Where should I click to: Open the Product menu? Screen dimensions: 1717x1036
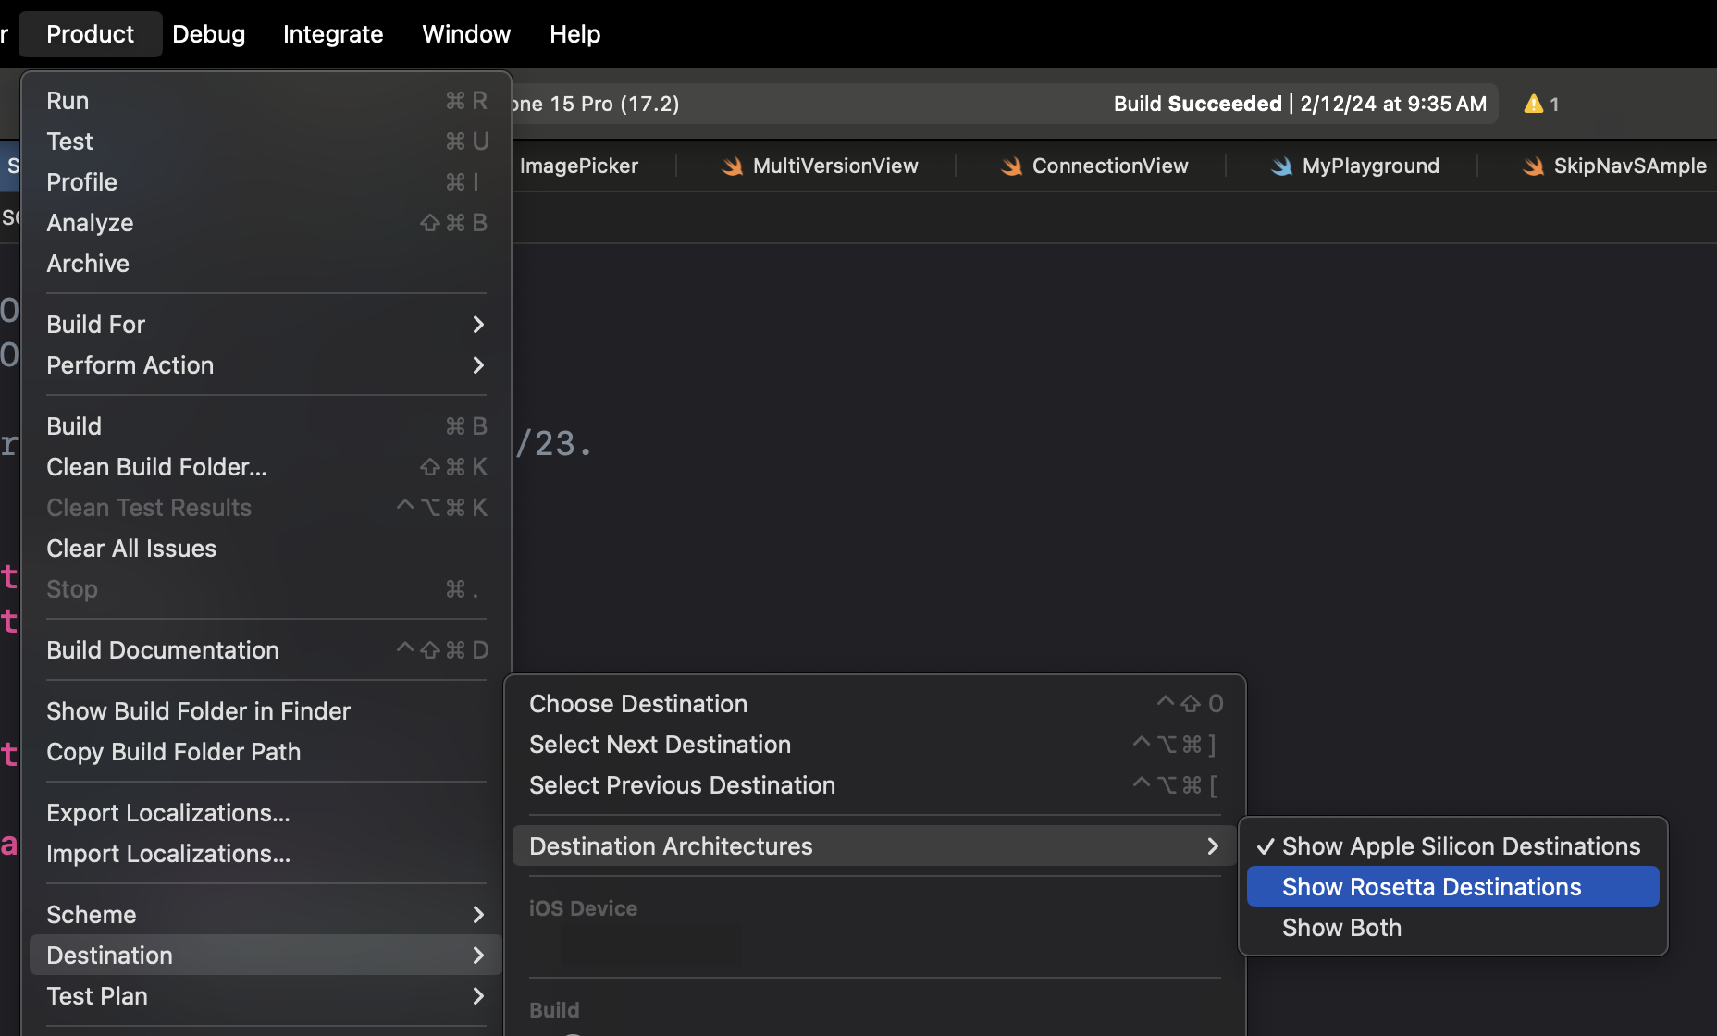coord(91,34)
